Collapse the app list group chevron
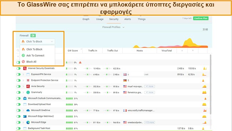232x131 pixels. coord(18,57)
